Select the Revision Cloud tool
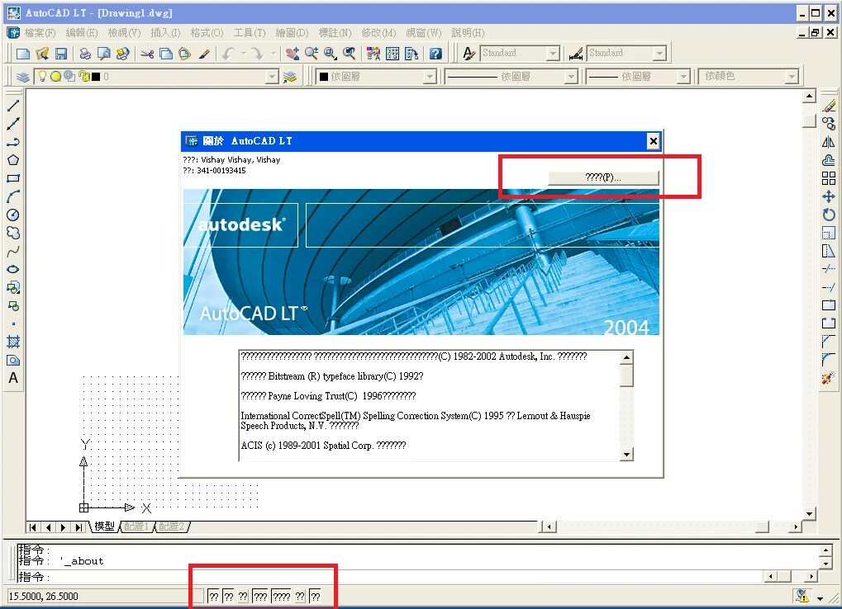Viewport: 842px width, 609px height. 13,234
